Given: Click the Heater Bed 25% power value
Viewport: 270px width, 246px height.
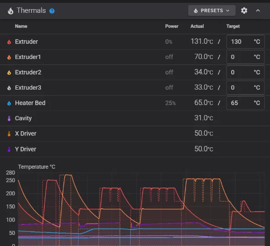Looking at the screenshot, I should [x=170, y=103].
